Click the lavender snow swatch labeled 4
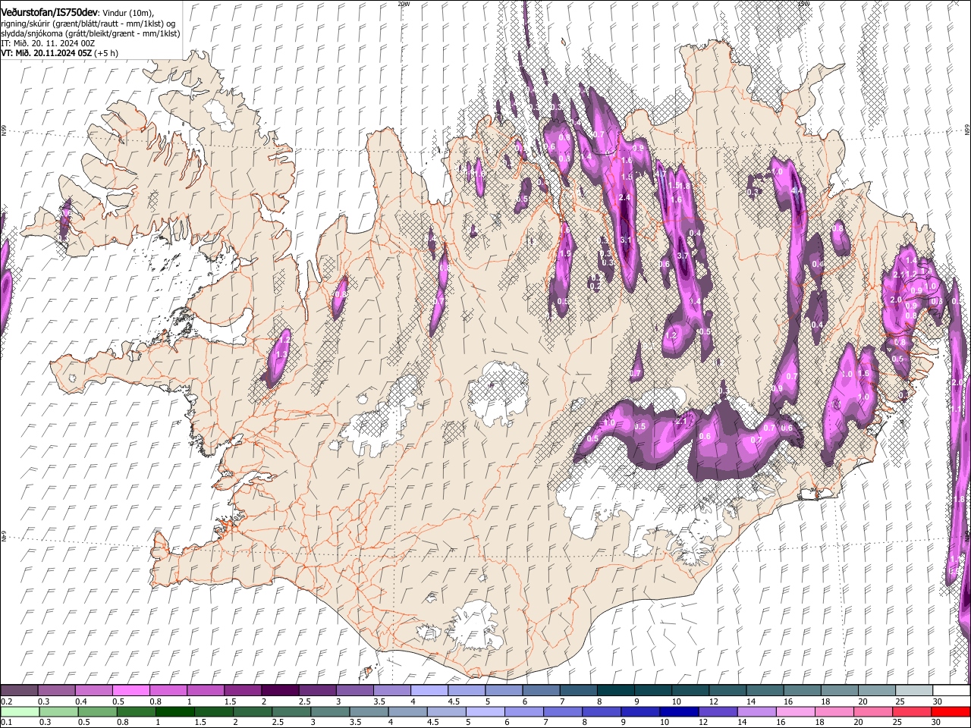971x728 pixels. [x=428, y=691]
